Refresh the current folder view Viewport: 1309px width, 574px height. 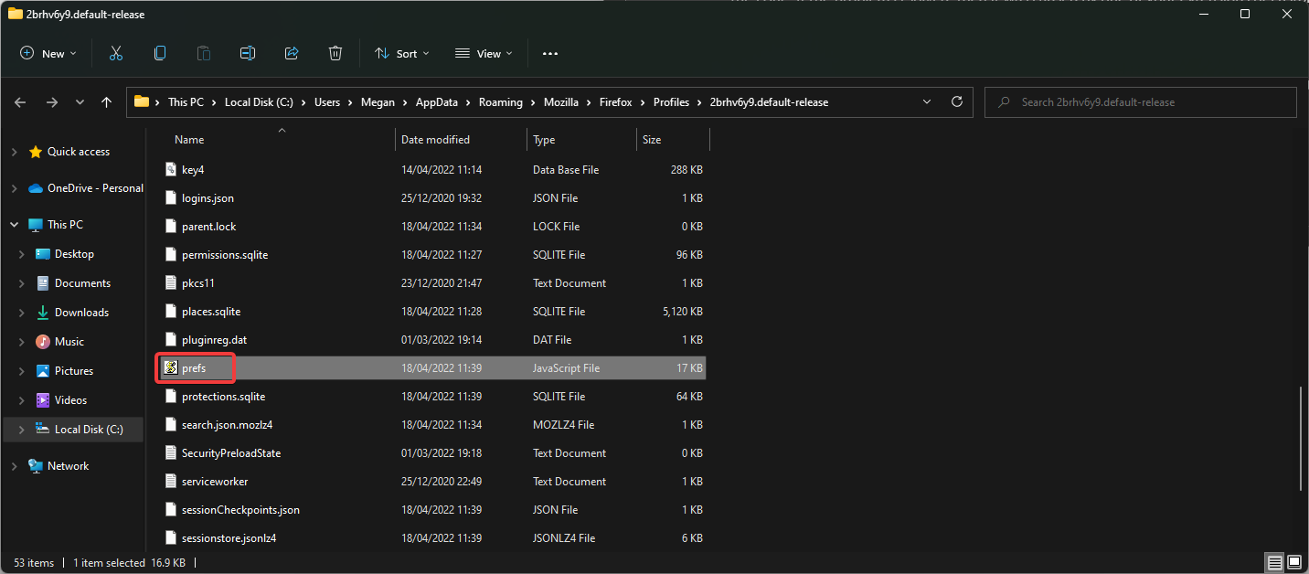click(957, 102)
